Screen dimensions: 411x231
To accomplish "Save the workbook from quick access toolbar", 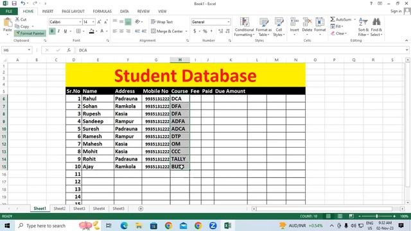I will coord(14,3).
